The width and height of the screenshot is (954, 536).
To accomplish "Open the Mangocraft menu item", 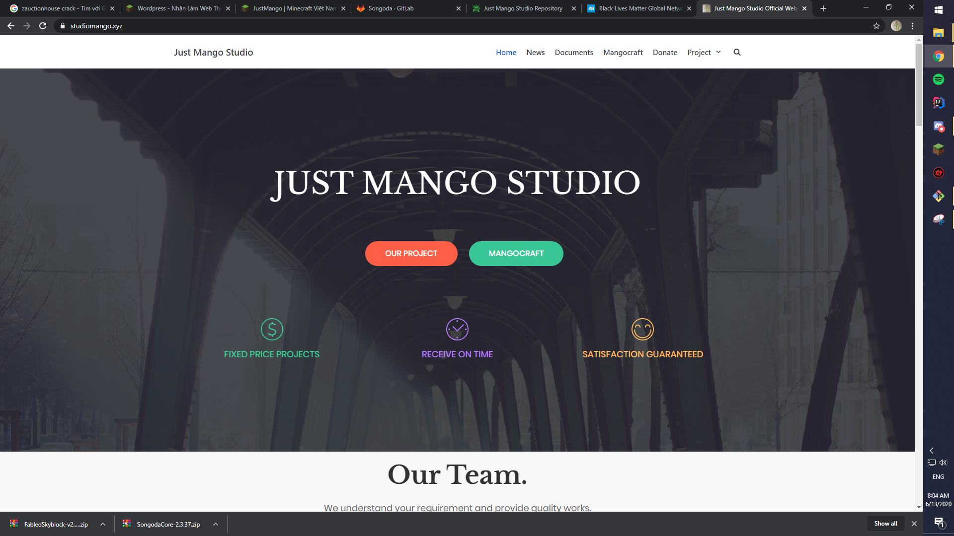I will tap(623, 52).
